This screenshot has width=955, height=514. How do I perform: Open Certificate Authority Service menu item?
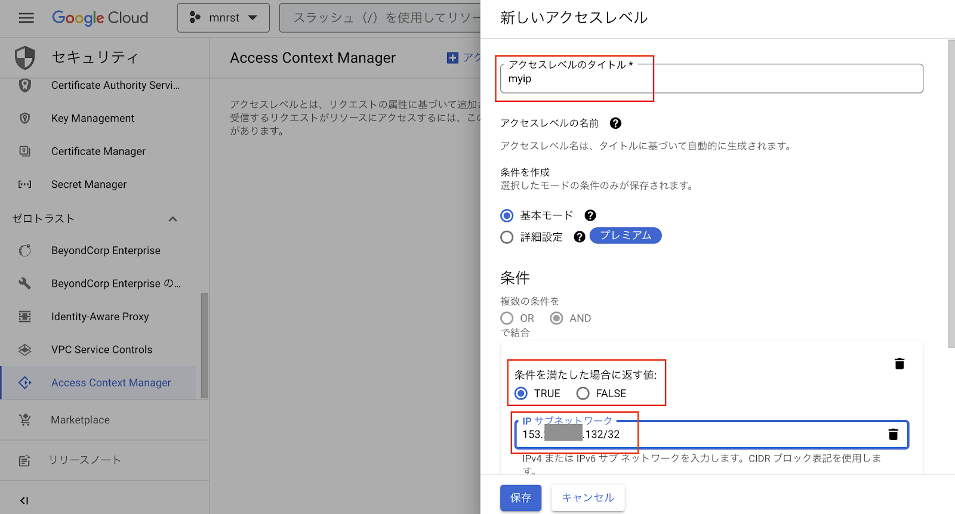(115, 85)
